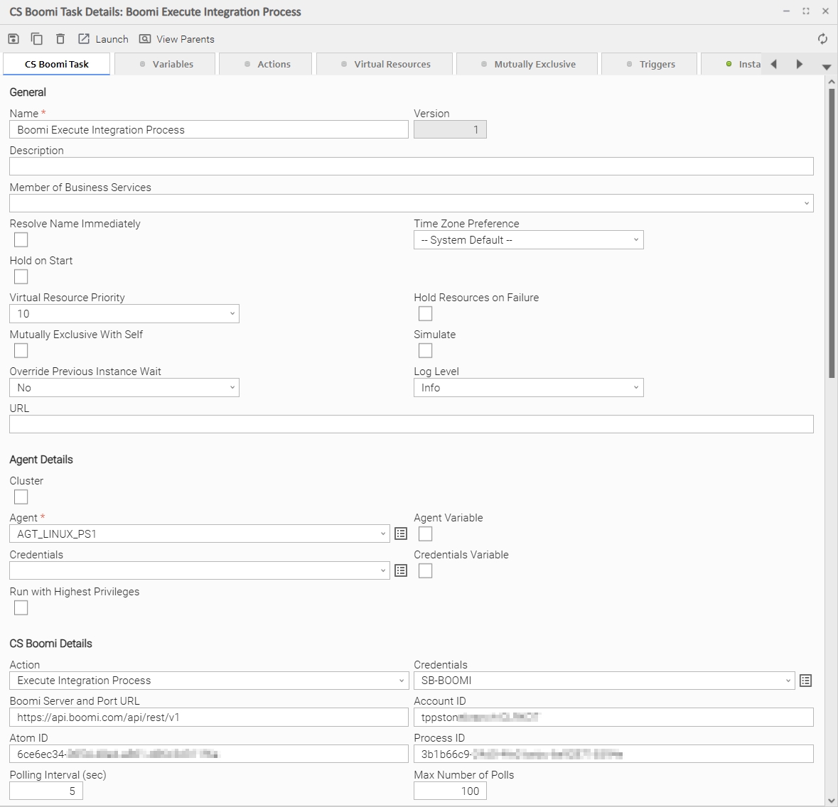Toggle Run with Highest Privileges
The width and height of the screenshot is (838, 807).
point(21,607)
